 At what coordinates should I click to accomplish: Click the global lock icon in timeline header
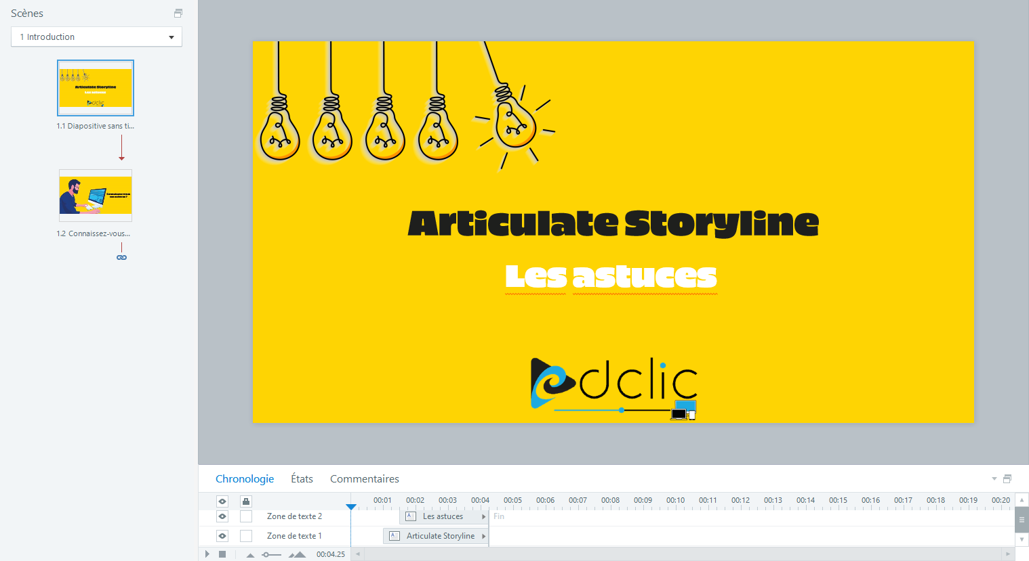coord(245,501)
